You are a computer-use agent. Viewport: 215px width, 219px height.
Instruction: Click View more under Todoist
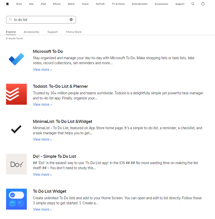[x=42, y=104]
